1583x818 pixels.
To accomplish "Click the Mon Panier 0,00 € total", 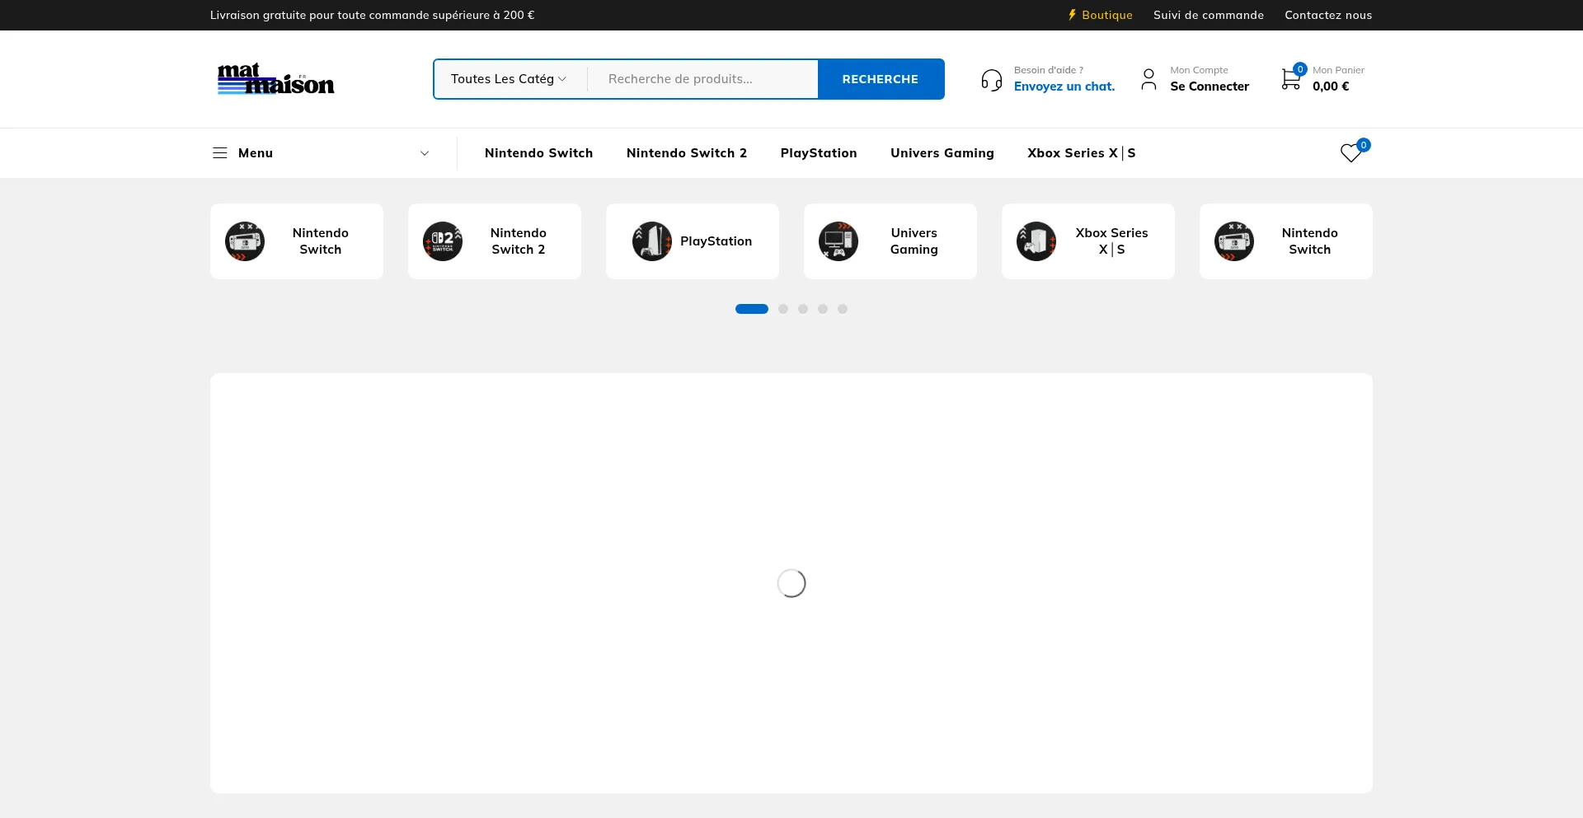I will click(1331, 86).
